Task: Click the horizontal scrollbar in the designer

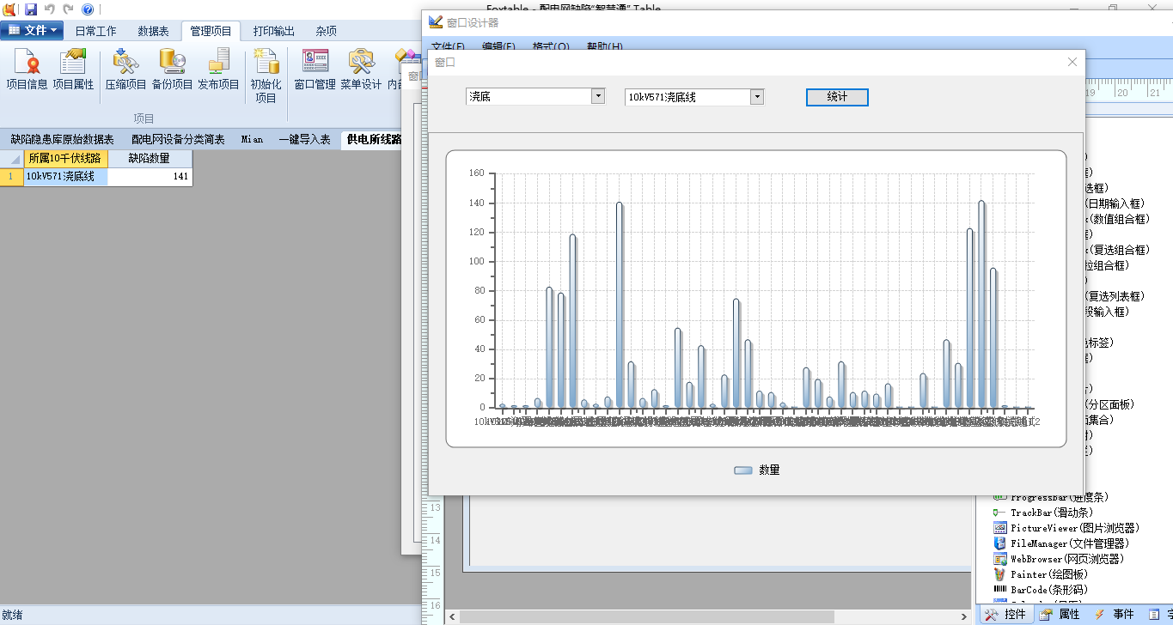Action: pos(645,616)
